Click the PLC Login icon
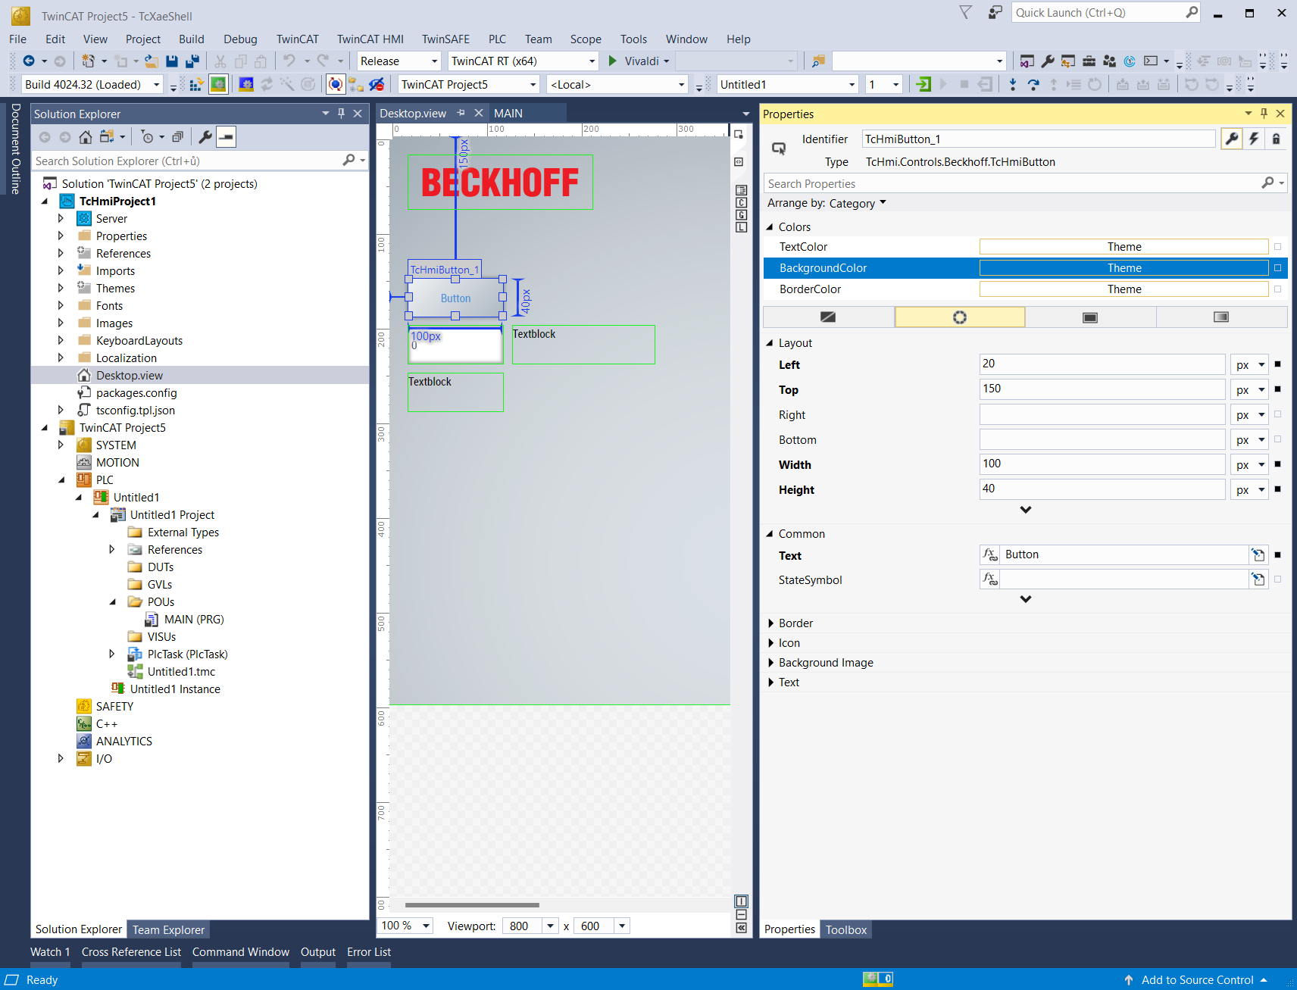This screenshot has height=990, width=1297. 924,84
